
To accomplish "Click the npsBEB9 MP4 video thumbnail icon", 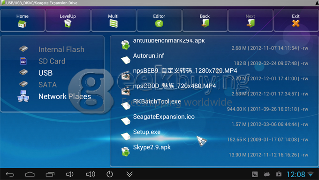I will 125,75.
